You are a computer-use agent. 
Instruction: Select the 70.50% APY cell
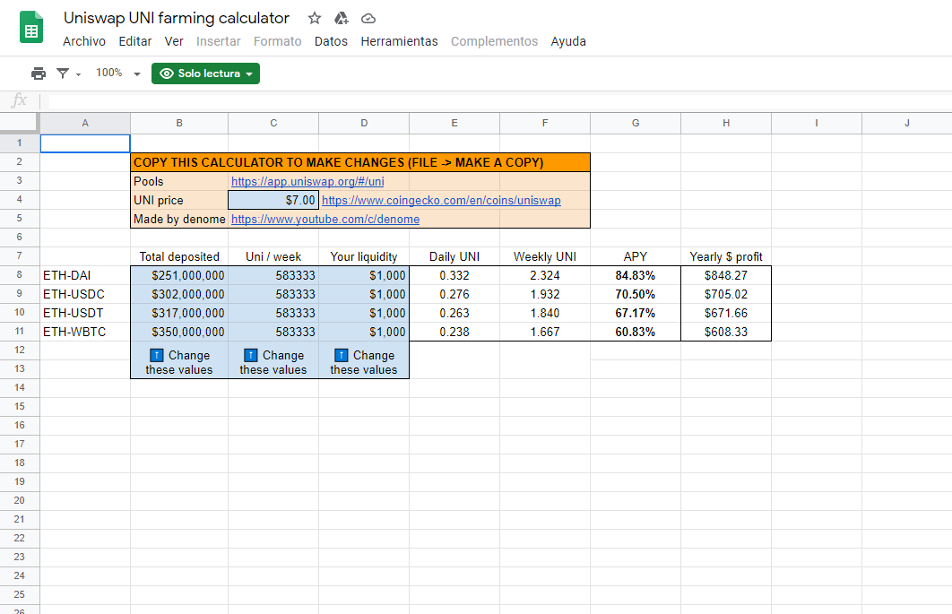tap(635, 294)
